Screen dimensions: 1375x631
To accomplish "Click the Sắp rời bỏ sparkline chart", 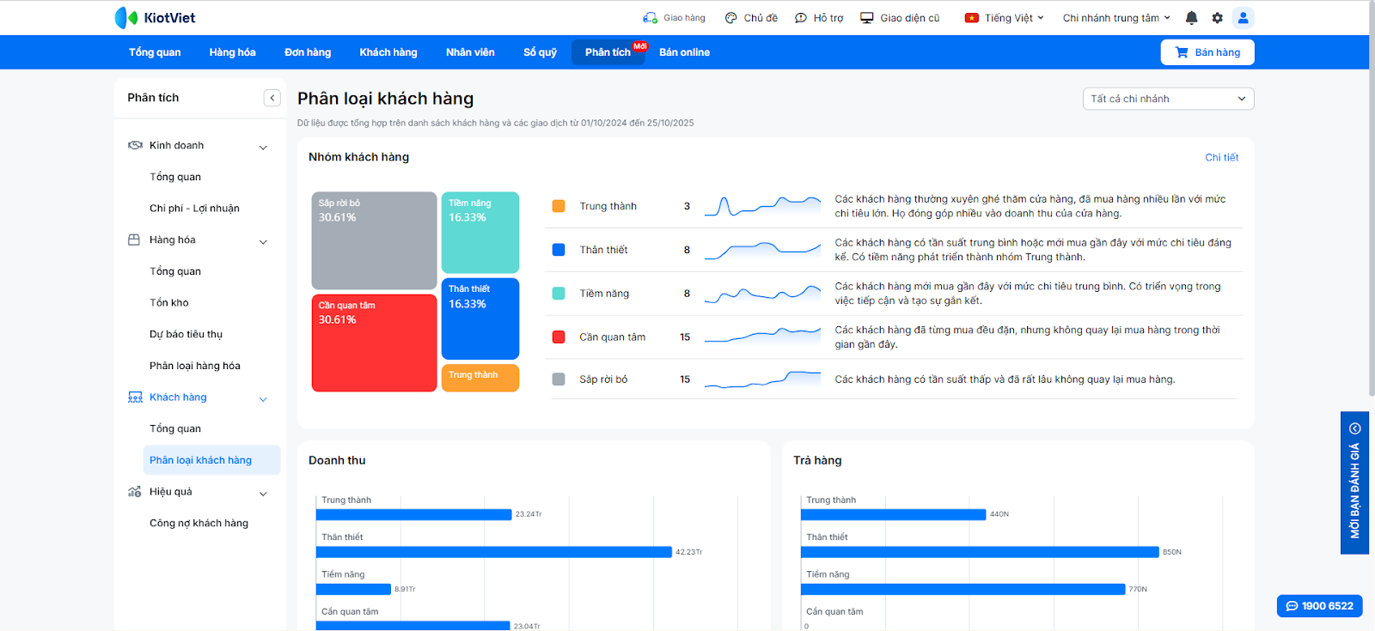I will pyautogui.click(x=762, y=379).
